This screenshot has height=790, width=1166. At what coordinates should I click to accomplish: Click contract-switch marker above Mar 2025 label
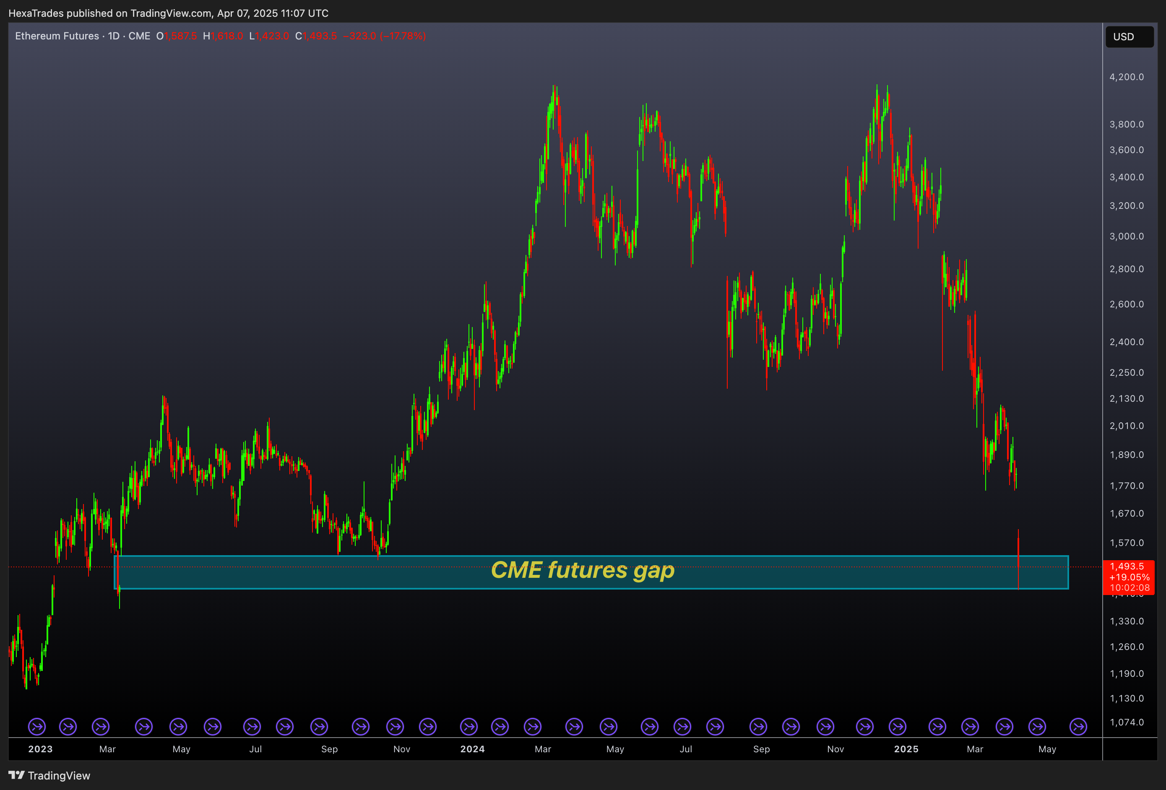pyautogui.click(x=970, y=726)
